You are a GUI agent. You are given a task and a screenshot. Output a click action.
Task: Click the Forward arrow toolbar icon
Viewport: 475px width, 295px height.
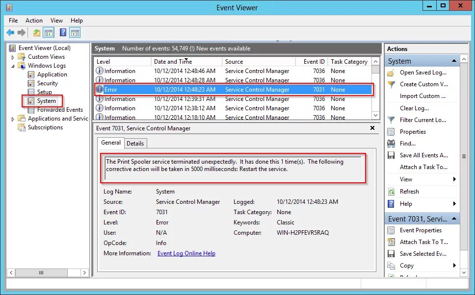pyautogui.click(x=22, y=32)
